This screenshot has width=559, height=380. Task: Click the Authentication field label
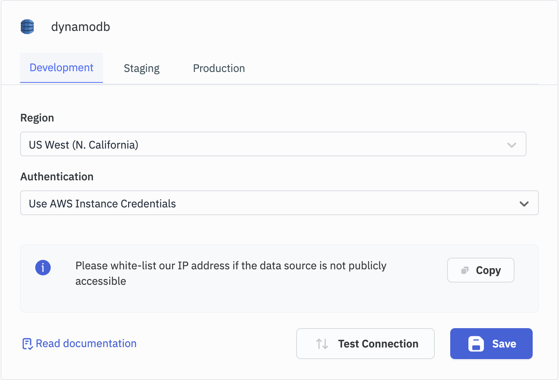point(57,177)
